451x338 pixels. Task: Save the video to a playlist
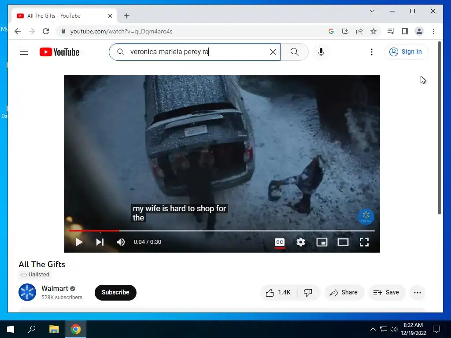tap(387, 293)
